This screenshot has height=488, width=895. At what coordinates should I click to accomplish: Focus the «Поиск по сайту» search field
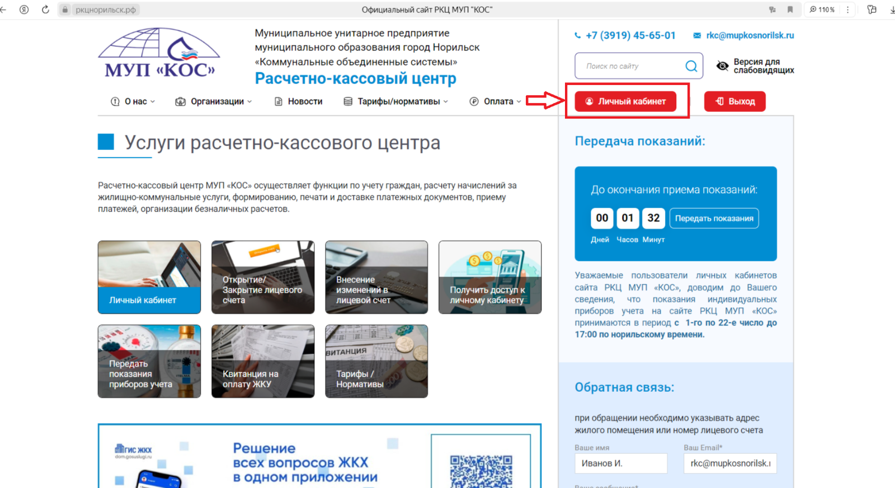[629, 66]
